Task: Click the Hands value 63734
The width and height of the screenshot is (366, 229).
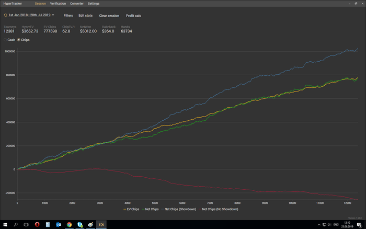Action: (x=127, y=31)
